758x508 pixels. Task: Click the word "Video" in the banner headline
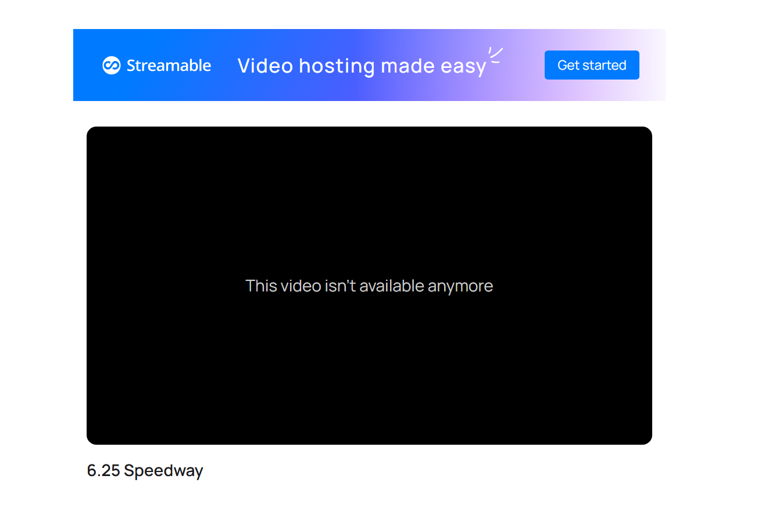point(265,66)
